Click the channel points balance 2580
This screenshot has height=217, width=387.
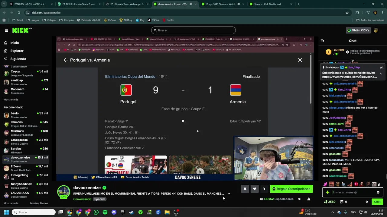330,202
